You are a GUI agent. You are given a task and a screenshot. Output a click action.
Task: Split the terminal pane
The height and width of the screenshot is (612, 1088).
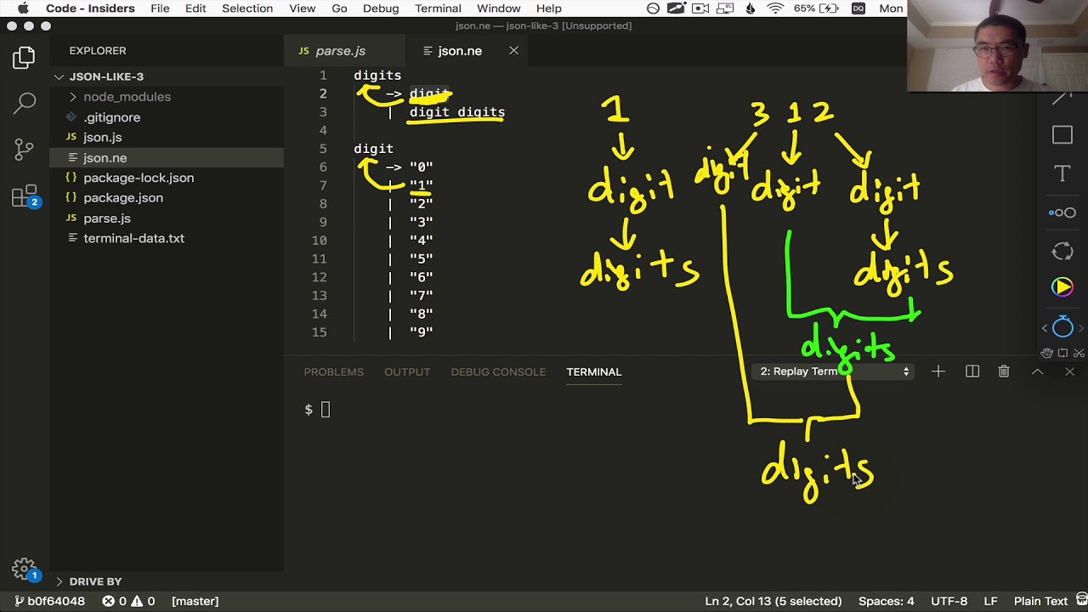coord(972,371)
